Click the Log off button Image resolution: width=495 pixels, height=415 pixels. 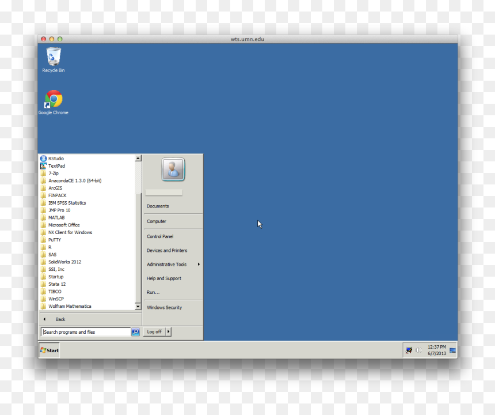154,331
